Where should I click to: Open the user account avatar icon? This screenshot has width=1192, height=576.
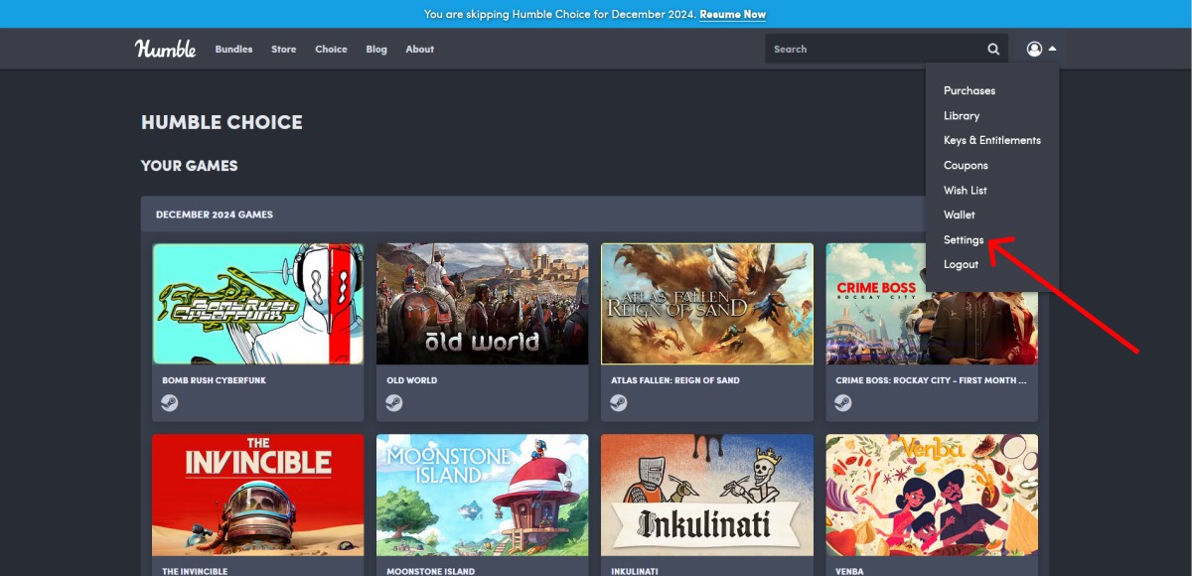click(1034, 49)
